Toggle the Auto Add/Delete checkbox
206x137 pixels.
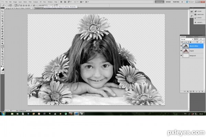click(x=38, y=5)
